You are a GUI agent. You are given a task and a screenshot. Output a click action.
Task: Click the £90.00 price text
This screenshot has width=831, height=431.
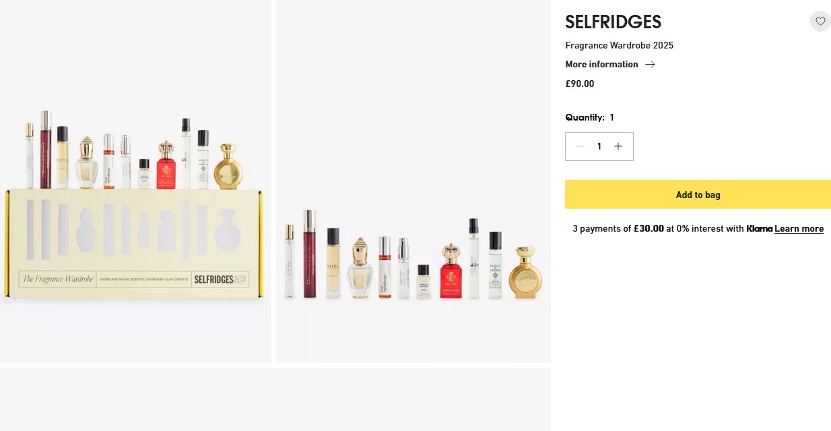click(579, 84)
